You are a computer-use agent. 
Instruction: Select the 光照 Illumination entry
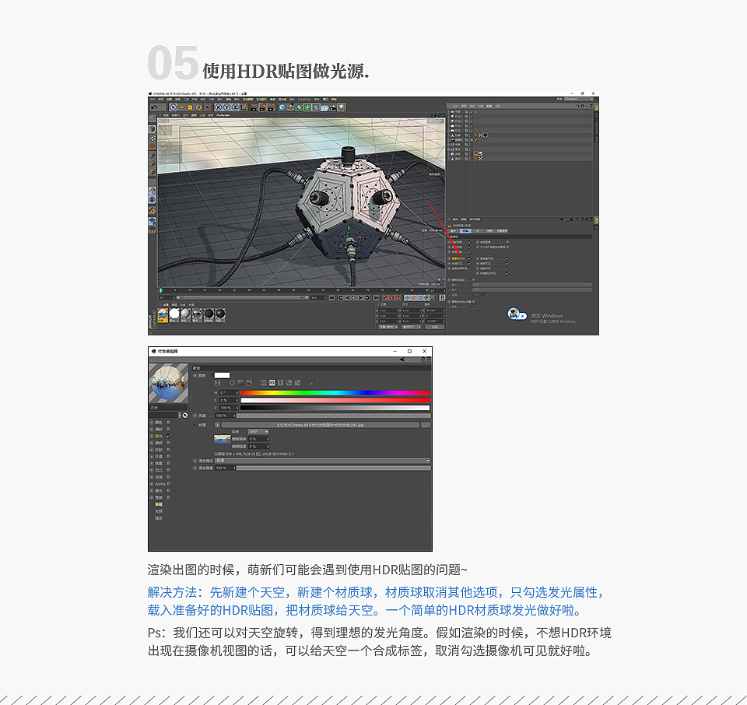pos(159,511)
